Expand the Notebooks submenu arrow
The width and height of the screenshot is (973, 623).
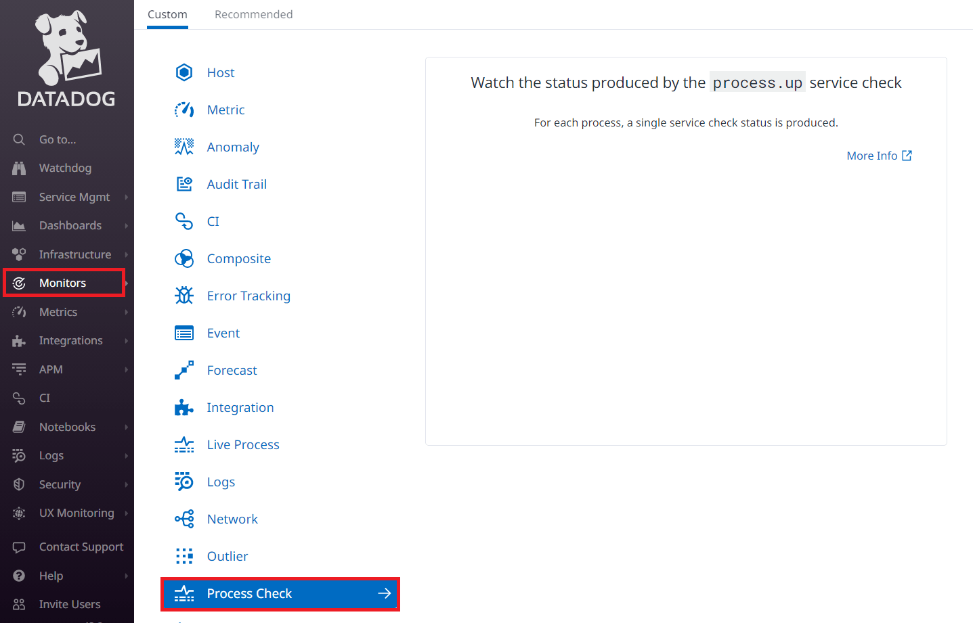pos(126,427)
